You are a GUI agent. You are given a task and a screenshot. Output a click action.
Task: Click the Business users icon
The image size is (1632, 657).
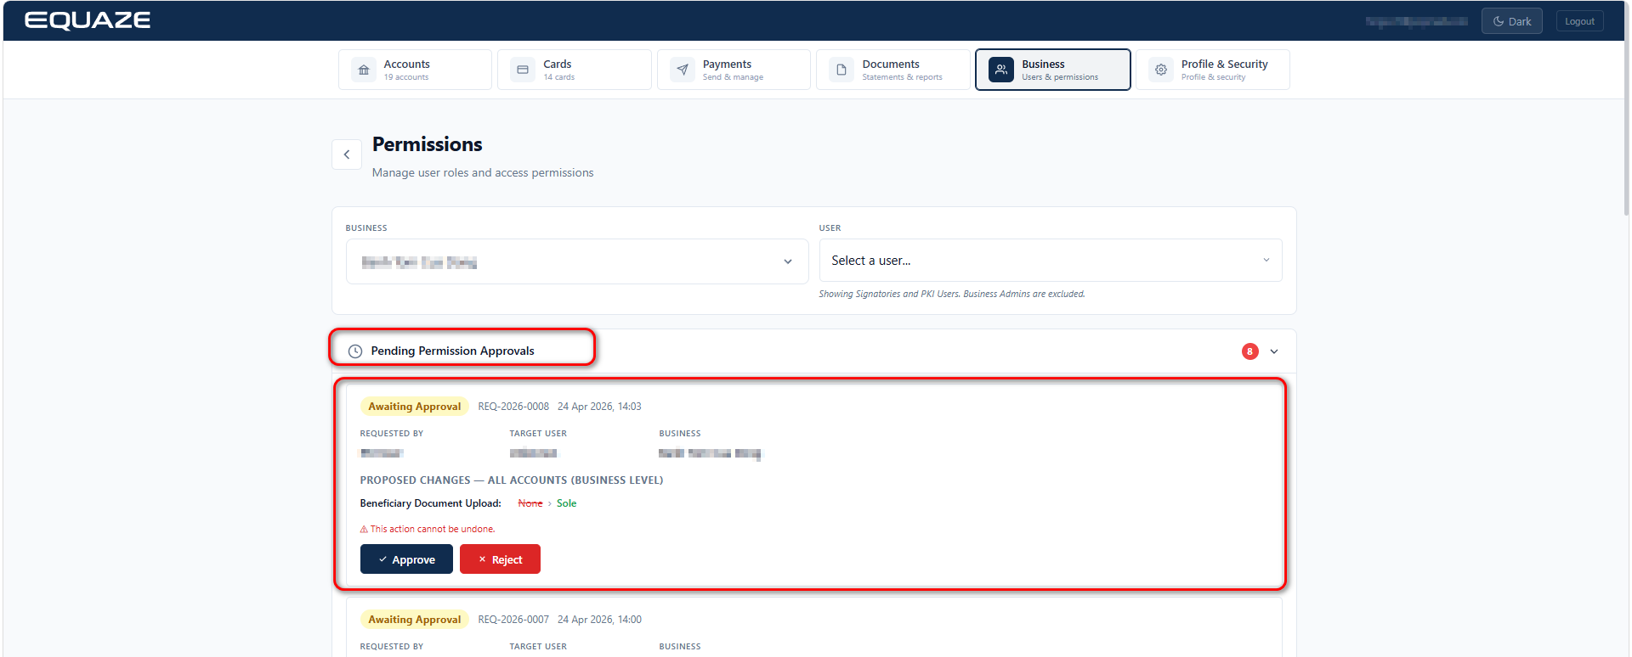click(1001, 70)
